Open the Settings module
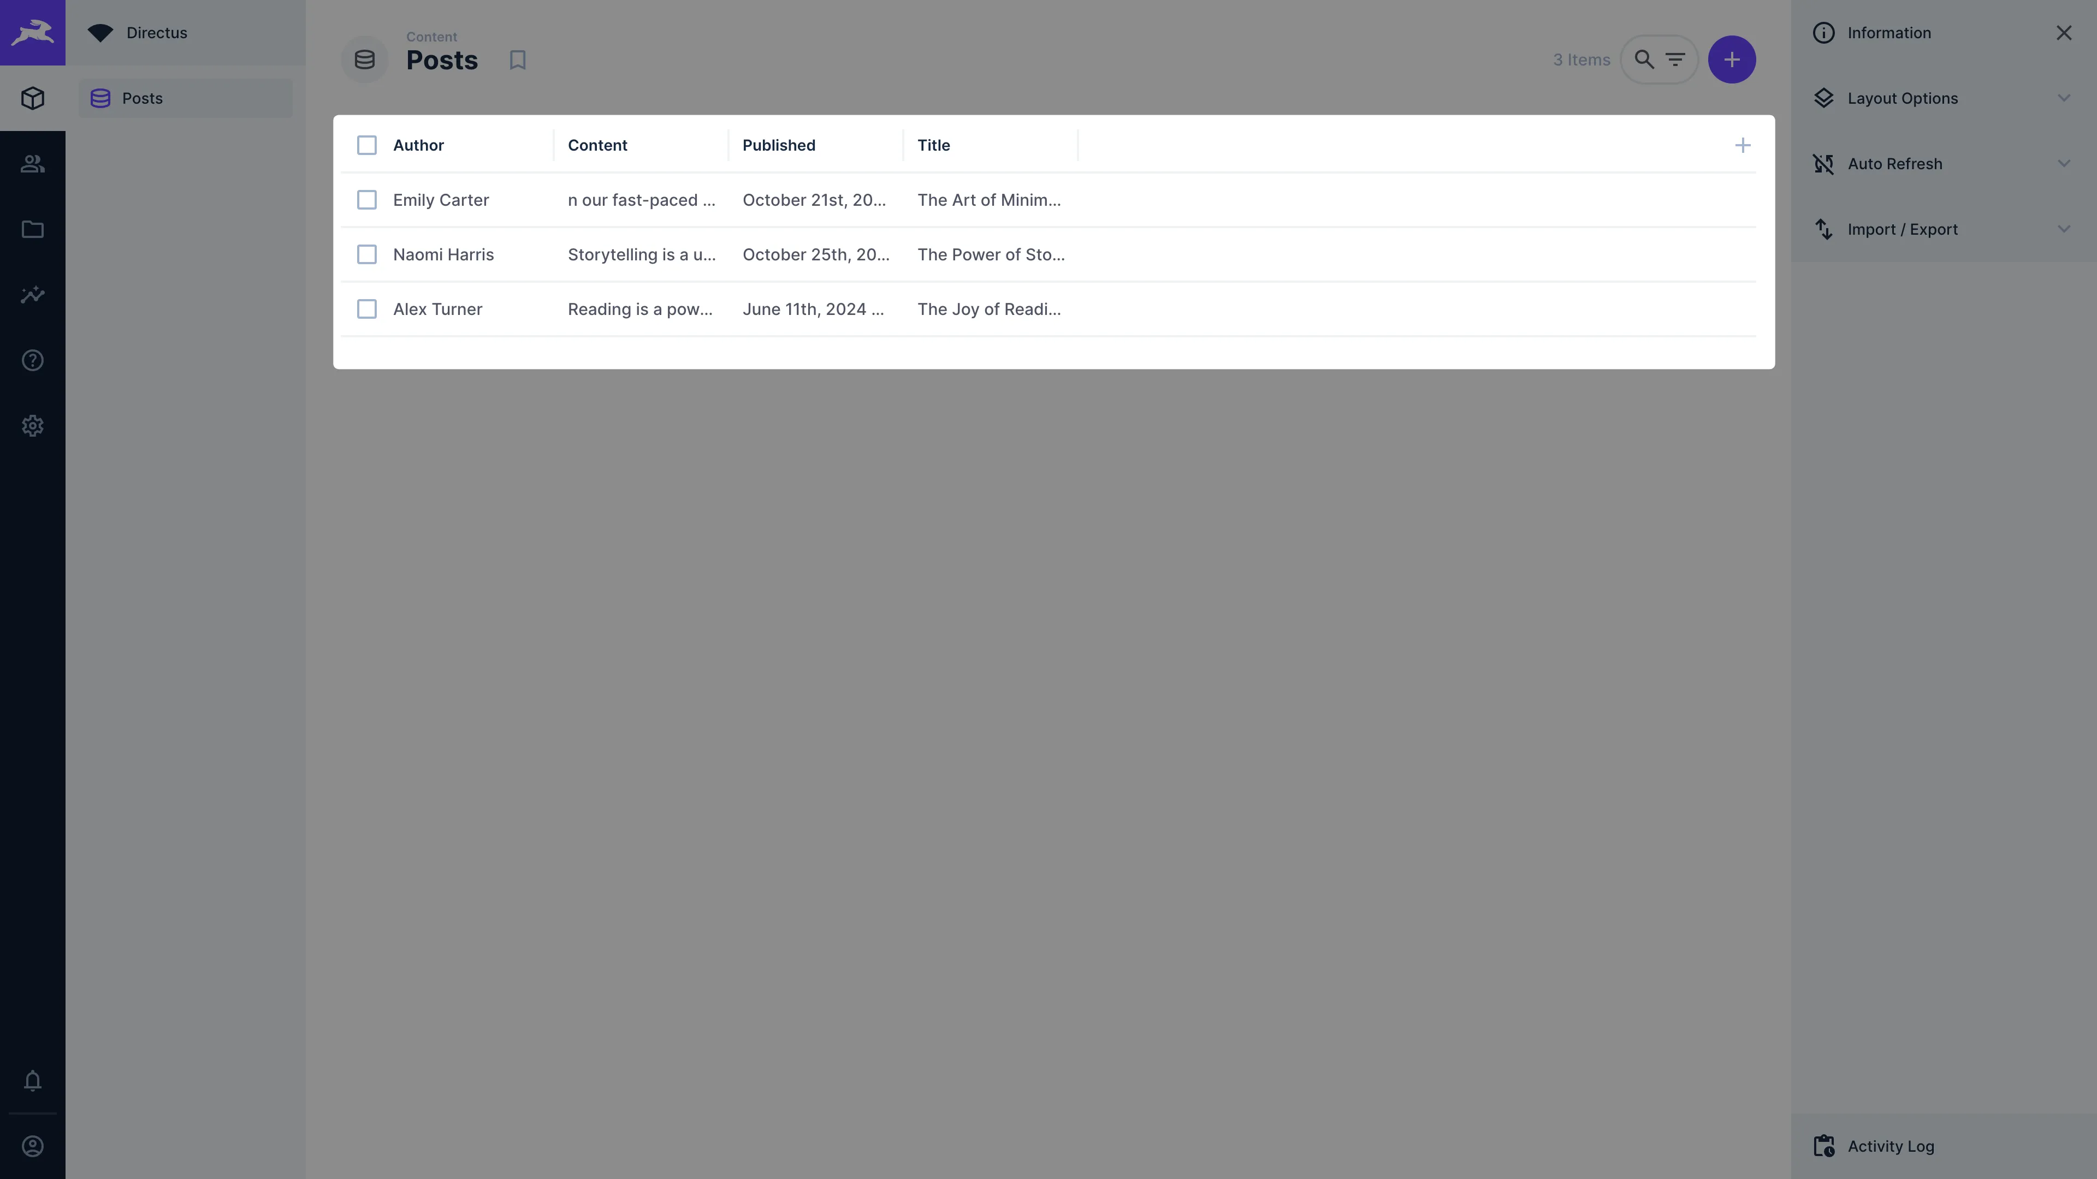 33,426
